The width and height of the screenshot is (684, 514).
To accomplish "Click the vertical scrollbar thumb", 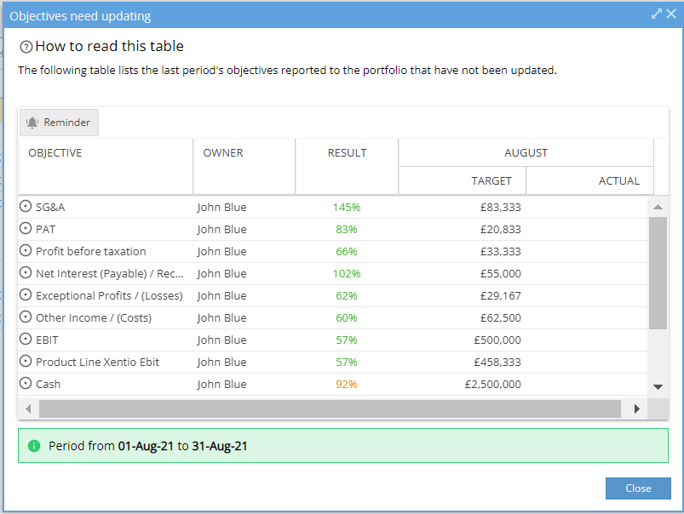I will pyautogui.click(x=658, y=273).
